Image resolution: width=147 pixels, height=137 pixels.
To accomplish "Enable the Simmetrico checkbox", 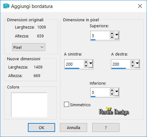I will (x=67, y=104).
